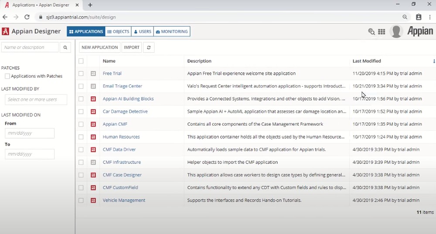Open browser three-dot menu
The image size is (436, 234).
[x=430, y=17]
